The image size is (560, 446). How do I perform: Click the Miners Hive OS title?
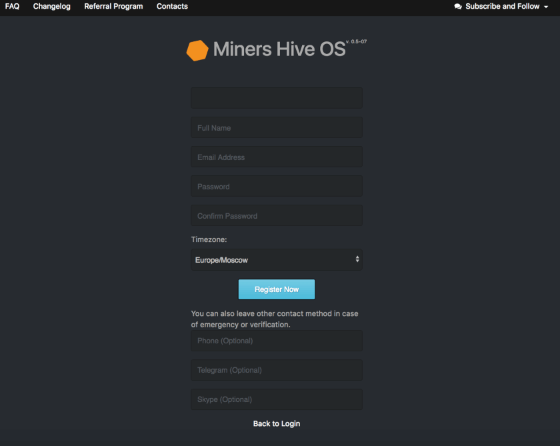coord(279,49)
